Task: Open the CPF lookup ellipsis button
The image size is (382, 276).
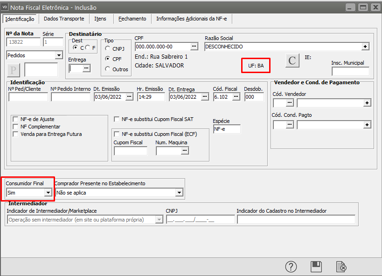Action: click(x=194, y=47)
